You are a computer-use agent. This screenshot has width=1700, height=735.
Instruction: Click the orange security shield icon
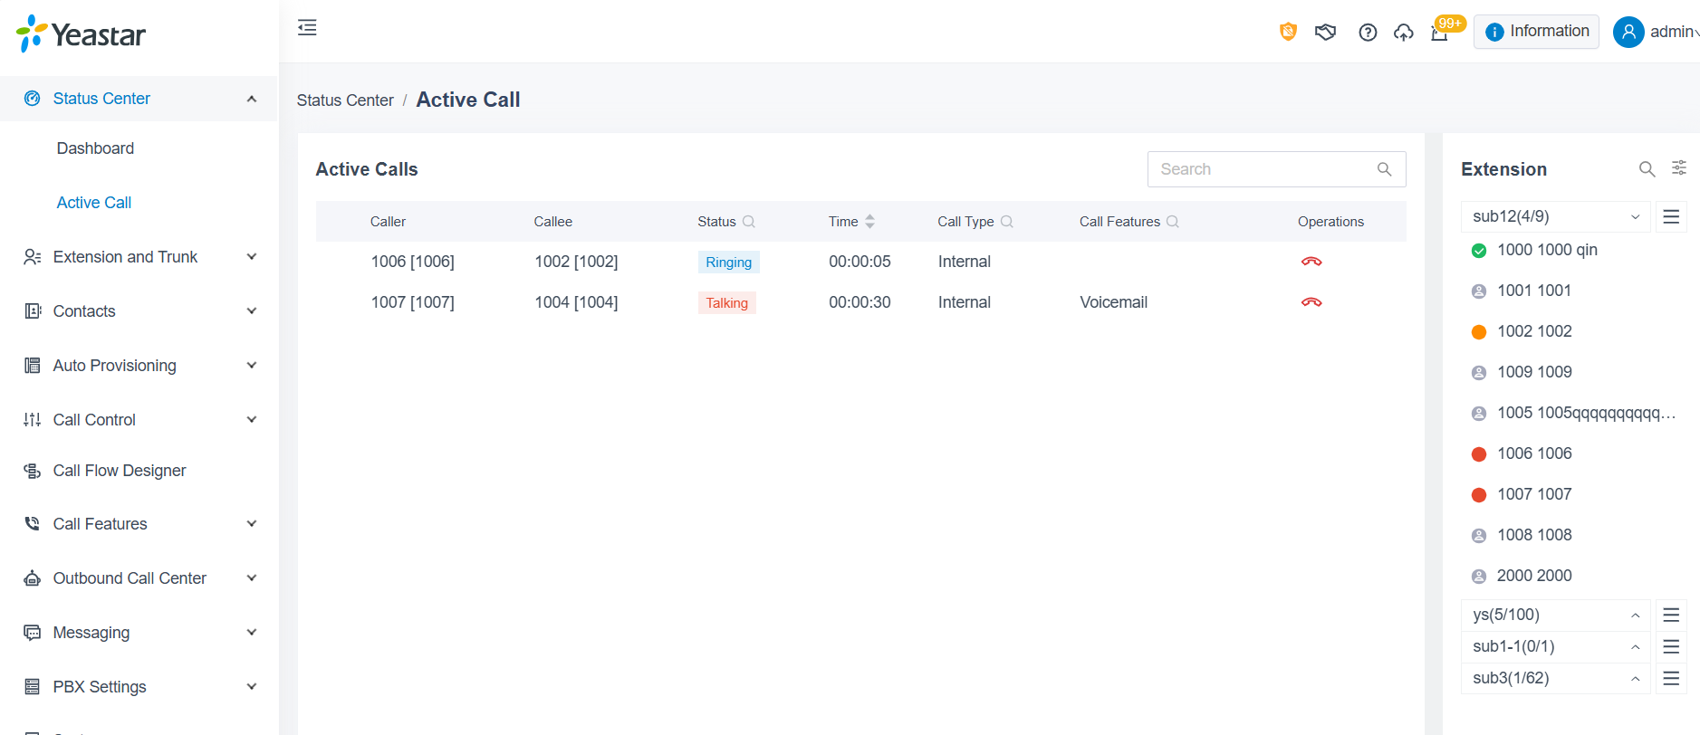1287,32
